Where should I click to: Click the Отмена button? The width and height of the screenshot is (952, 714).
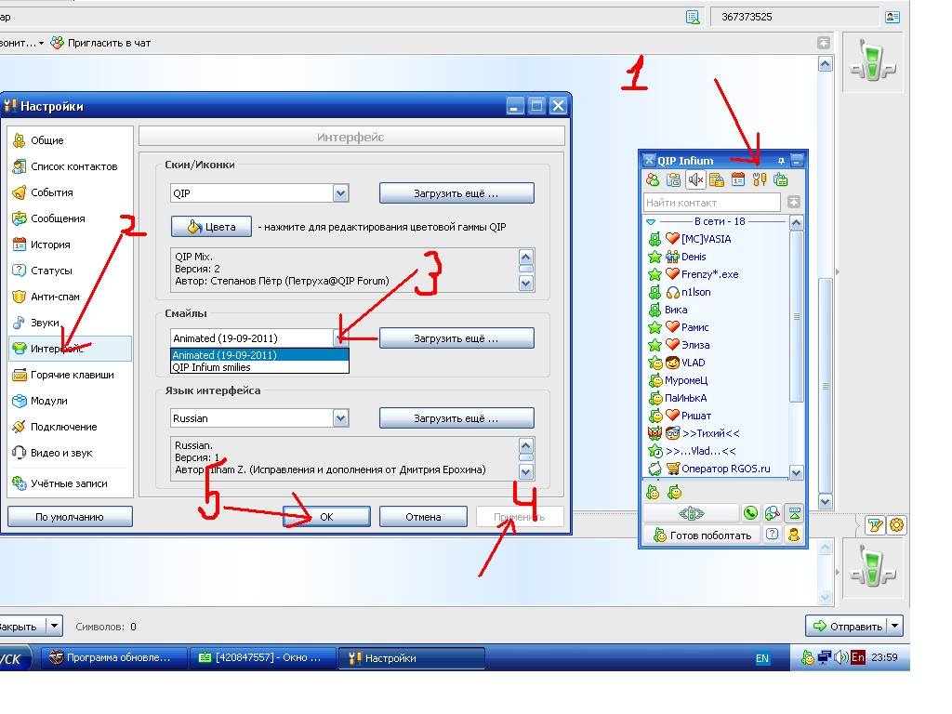[x=423, y=517]
